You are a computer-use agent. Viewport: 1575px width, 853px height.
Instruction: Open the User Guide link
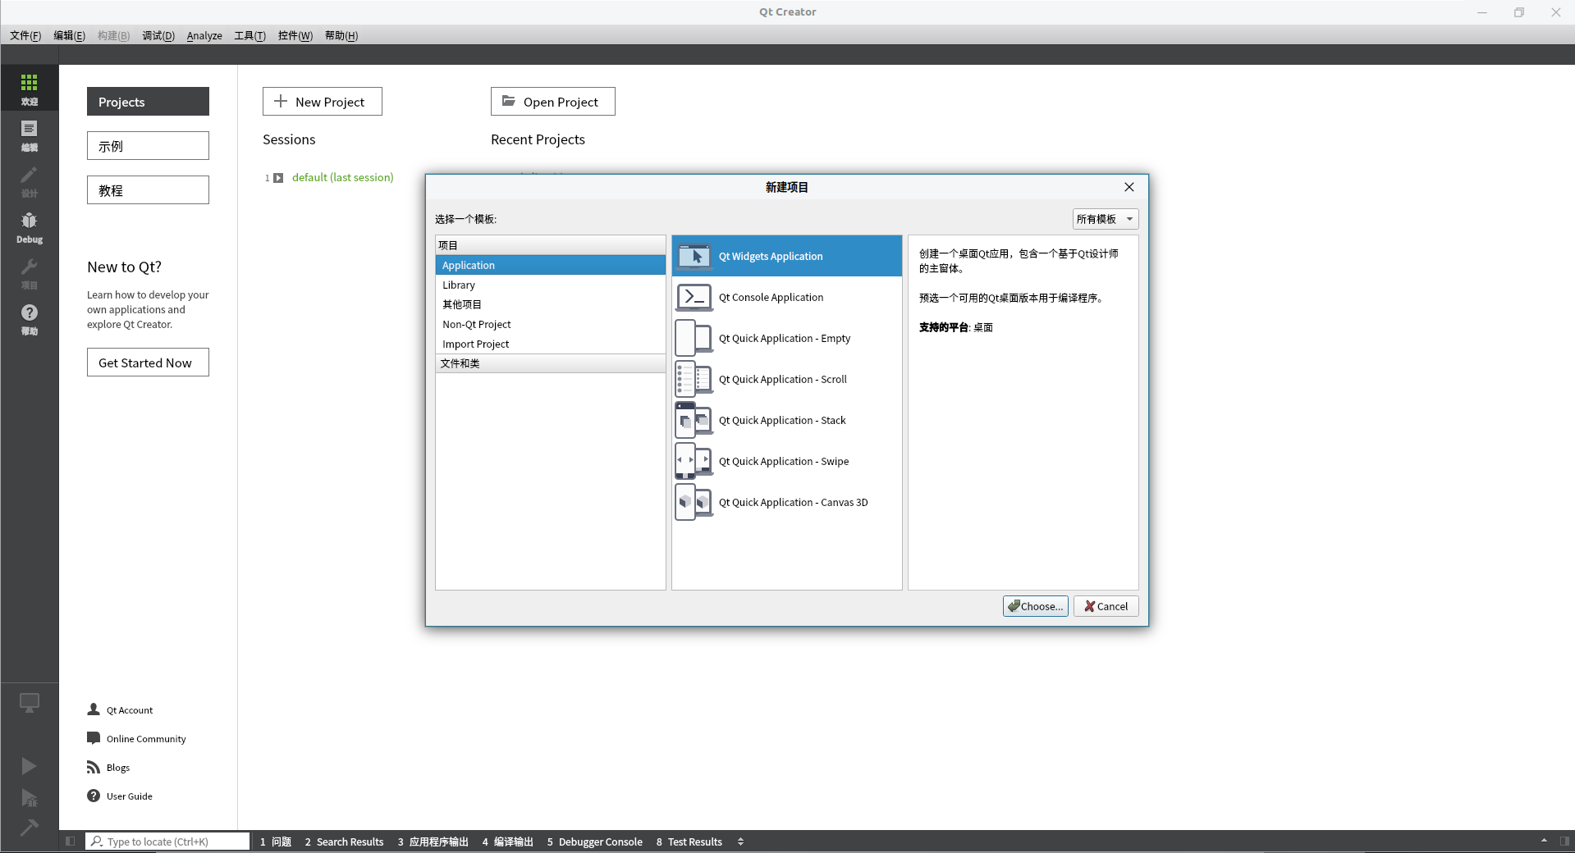pyautogui.click(x=121, y=796)
